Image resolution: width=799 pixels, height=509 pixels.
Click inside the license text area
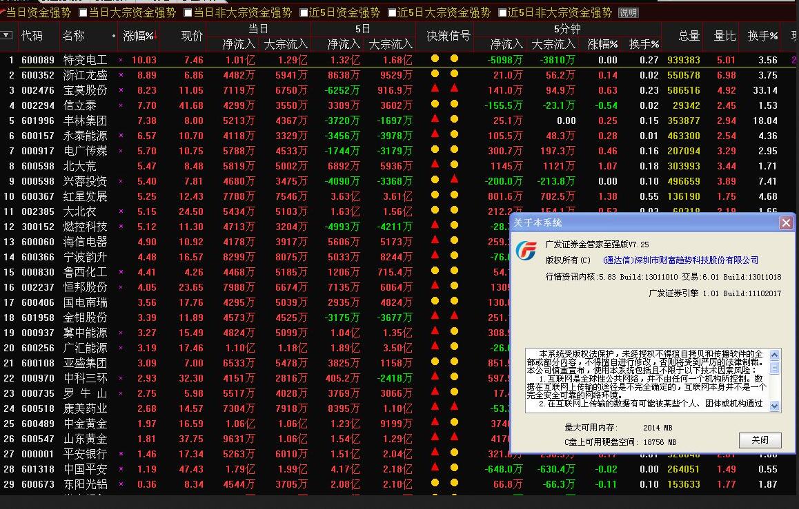coord(647,380)
